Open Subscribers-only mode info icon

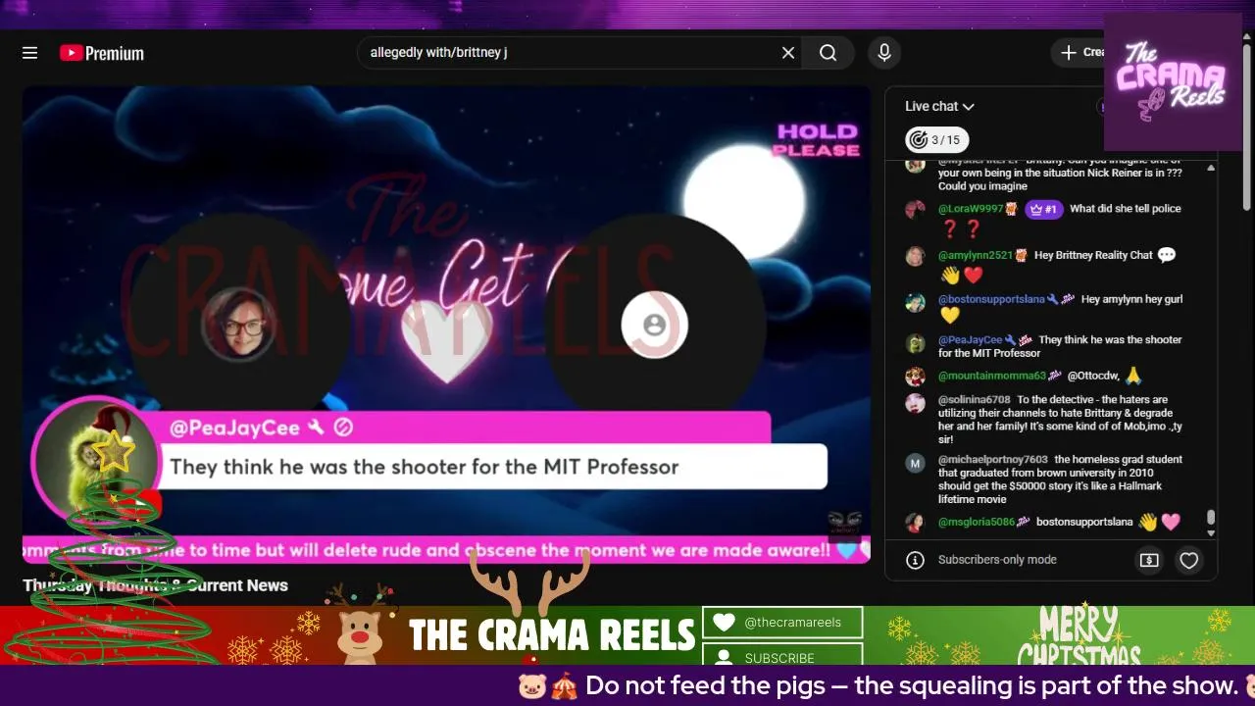click(x=915, y=560)
